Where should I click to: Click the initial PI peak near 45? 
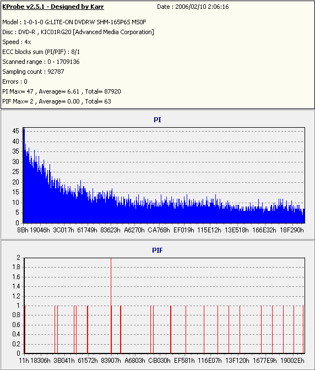point(24,132)
